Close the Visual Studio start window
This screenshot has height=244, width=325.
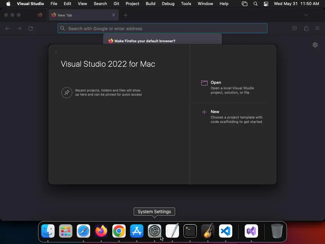[x=56, y=52]
